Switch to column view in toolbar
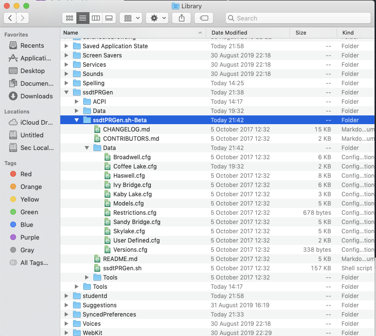376x336 pixels. tap(96, 18)
